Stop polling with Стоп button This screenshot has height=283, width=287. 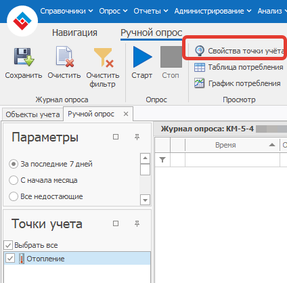tap(171, 63)
